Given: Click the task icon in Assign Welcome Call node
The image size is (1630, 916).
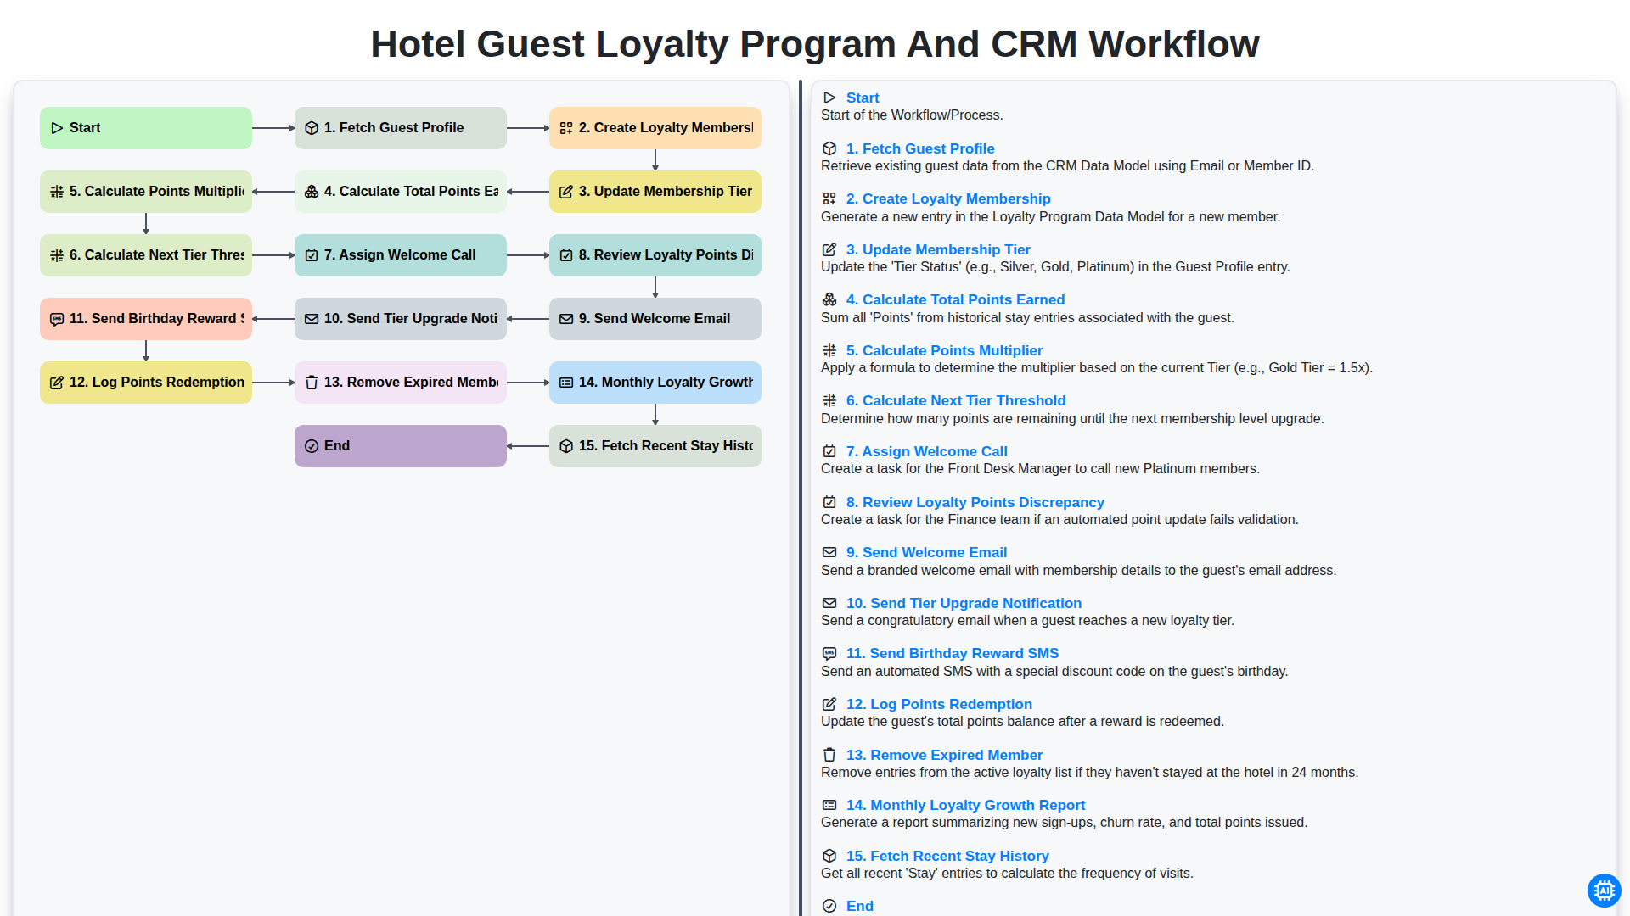Looking at the screenshot, I should (312, 255).
